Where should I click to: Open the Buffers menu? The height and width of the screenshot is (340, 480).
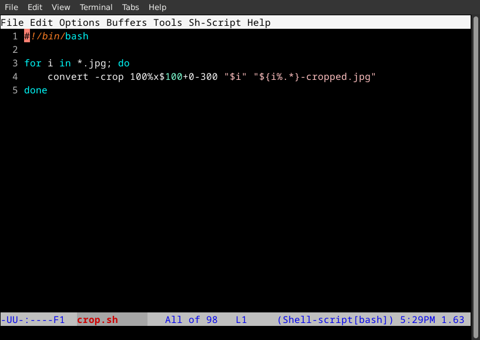point(127,23)
